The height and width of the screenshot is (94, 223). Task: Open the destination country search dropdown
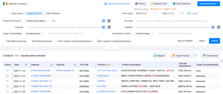[185, 33]
